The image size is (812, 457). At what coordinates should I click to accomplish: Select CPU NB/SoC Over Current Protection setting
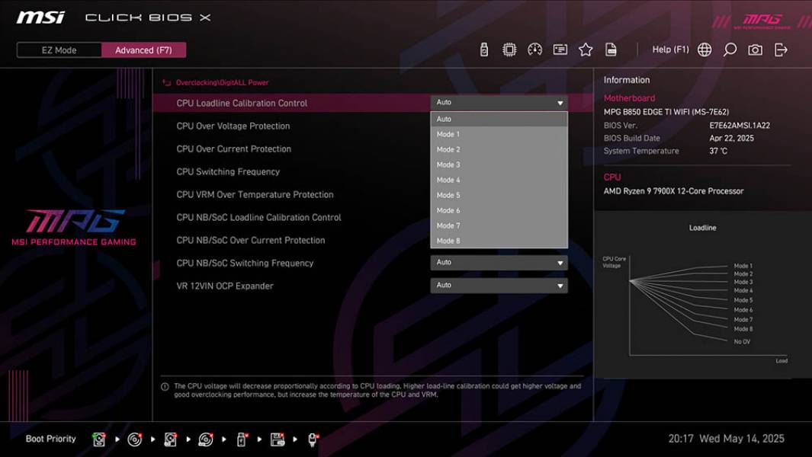click(x=251, y=240)
